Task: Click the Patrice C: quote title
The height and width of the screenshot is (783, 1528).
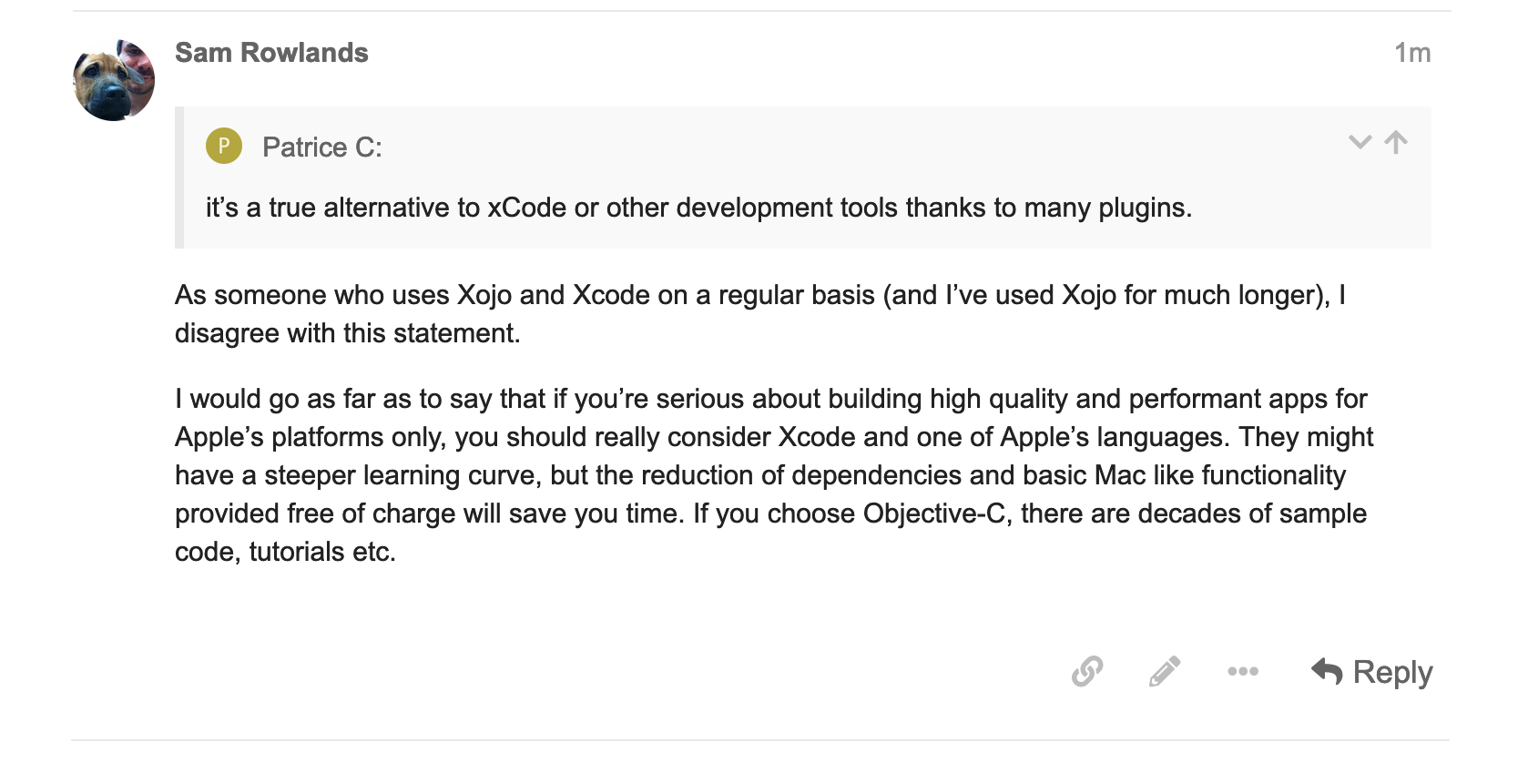Action: [x=322, y=147]
